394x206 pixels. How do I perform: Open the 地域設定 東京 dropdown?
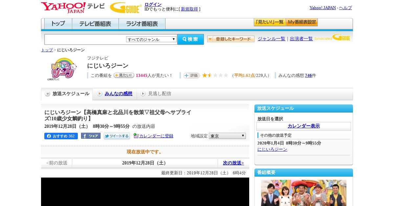click(227, 136)
